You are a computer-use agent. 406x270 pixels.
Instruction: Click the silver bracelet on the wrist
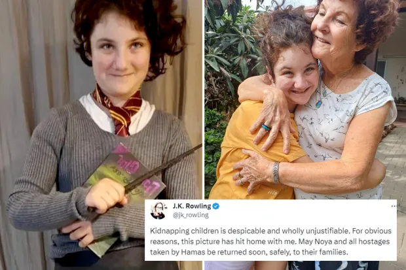click(x=276, y=173)
